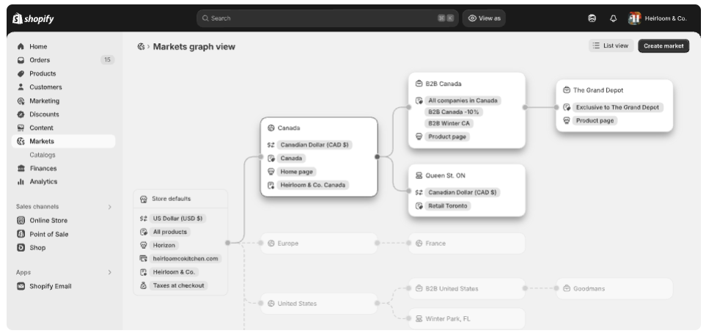Expand the Apps section chevron
This screenshot has width=709, height=336.
click(x=109, y=273)
